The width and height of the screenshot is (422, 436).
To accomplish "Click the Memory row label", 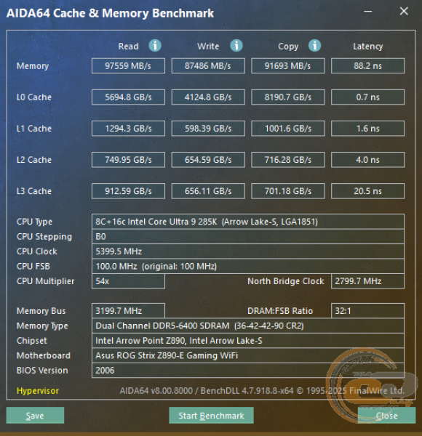I will pos(33,66).
